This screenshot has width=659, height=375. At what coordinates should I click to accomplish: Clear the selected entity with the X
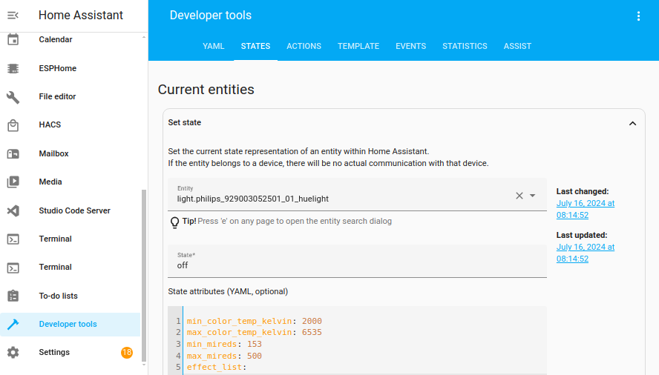click(x=519, y=196)
